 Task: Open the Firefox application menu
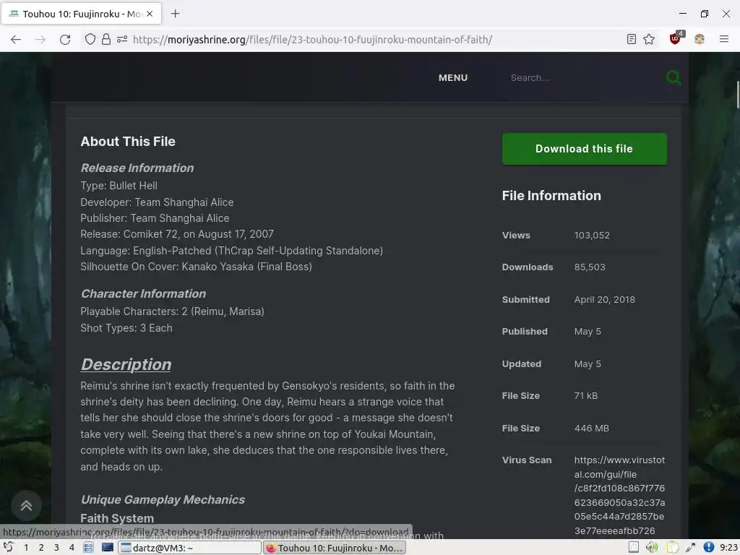click(x=724, y=40)
